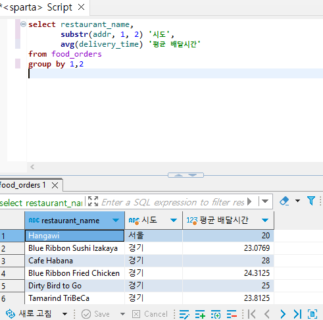Go to first row navigation icon
This screenshot has width=323, height=320.
pyautogui.click(x=252, y=314)
